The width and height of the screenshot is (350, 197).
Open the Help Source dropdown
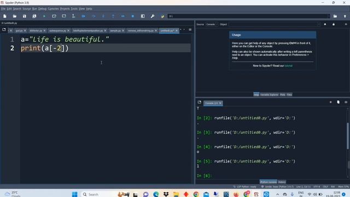(211, 24)
